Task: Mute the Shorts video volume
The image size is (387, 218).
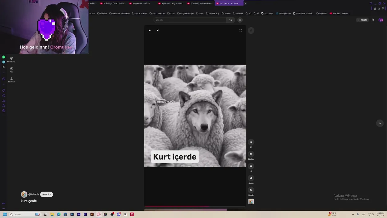Action: 158,30
